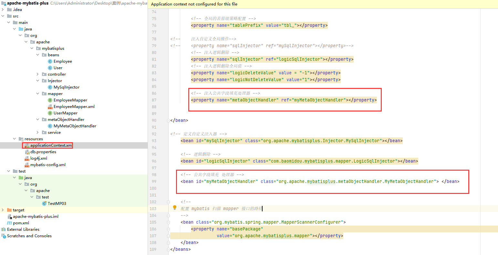Expand the service package
Image resolution: width=498 pixels, height=255 pixels.
[x=37, y=132]
